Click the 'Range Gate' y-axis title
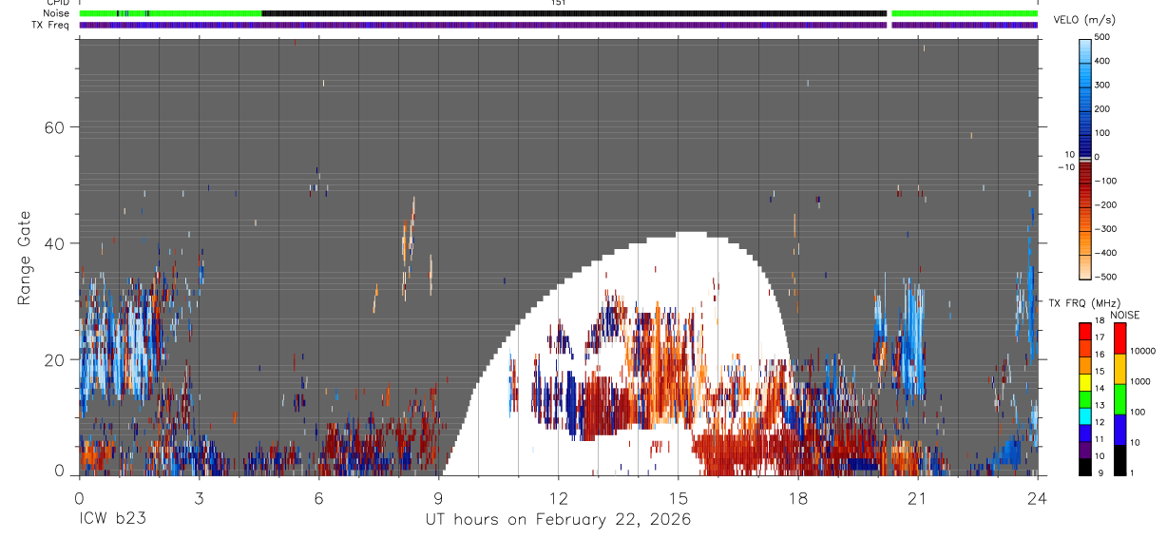1167x539 pixels. pos(25,259)
